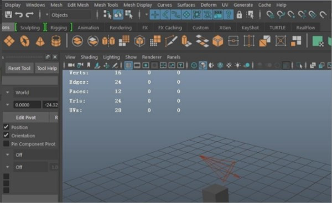332x203 pixels.
Task: Open the viewport Renderer menu
Action: [152, 57]
